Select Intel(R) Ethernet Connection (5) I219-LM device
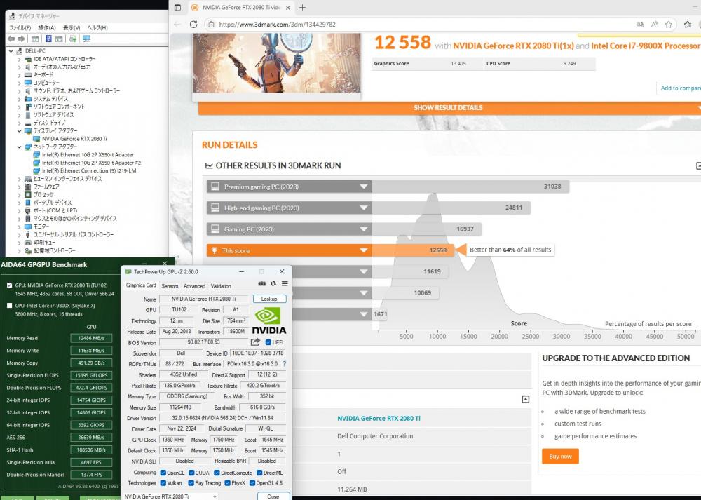Image resolution: width=701 pixels, height=500 pixels. tap(89, 170)
